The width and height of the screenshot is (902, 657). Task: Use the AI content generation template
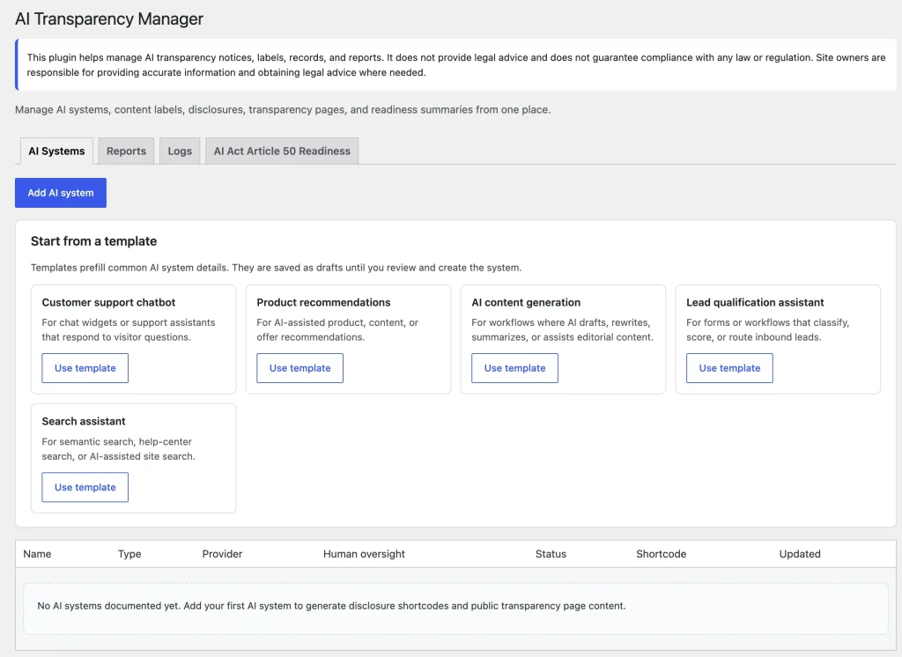(x=514, y=368)
